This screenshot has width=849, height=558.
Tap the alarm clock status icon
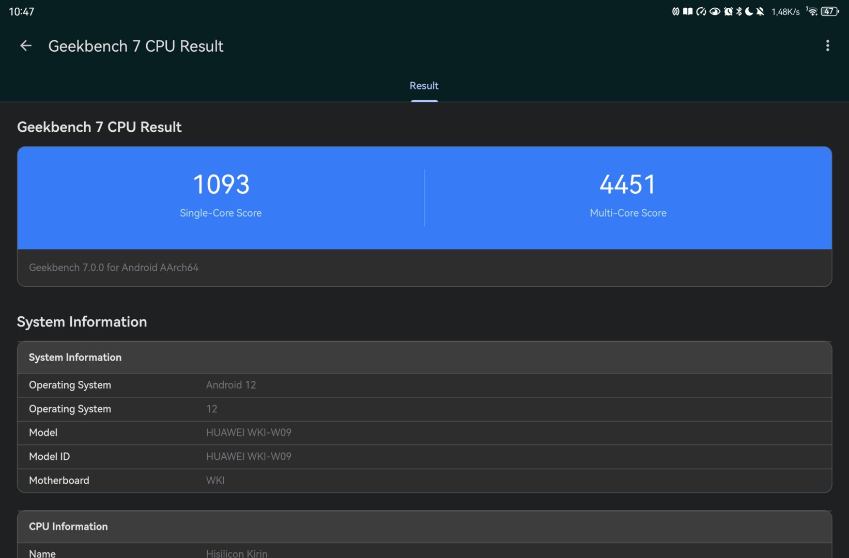729,11
